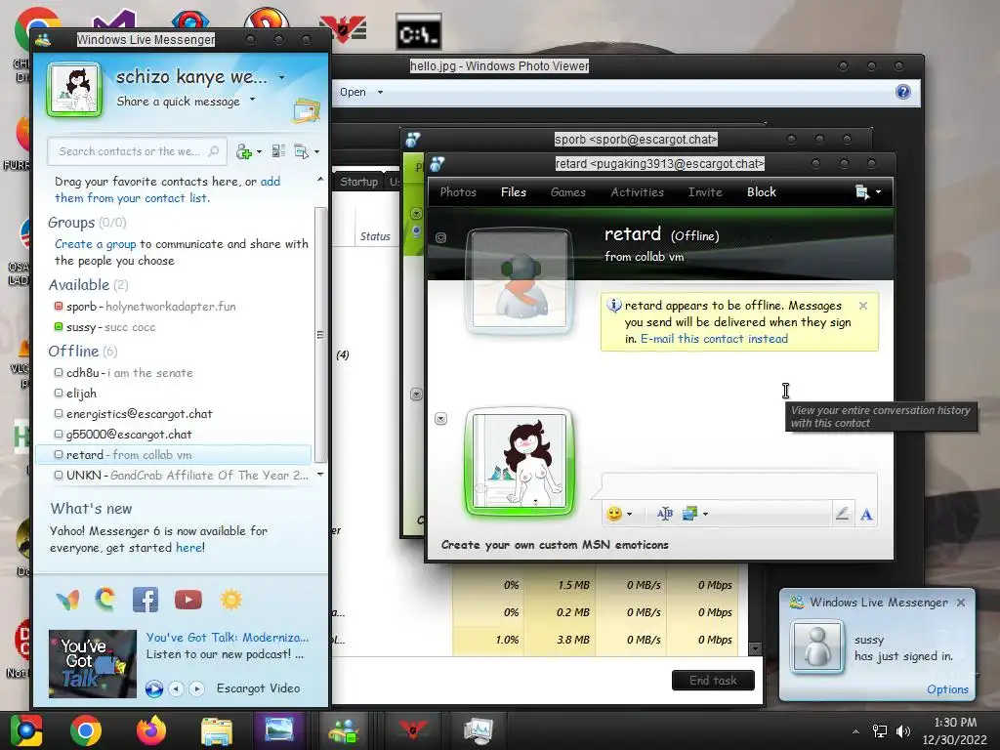Viewport: 1000px width, 750px height.
Task: Open Firefox from the taskbar
Action: pos(151,730)
